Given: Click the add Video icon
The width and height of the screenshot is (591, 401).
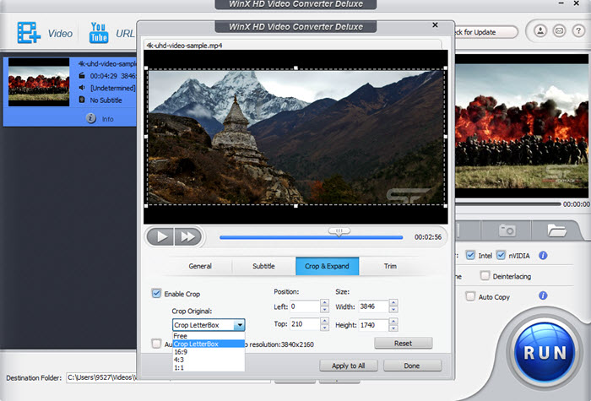Looking at the screenshot, I should 29,32.
